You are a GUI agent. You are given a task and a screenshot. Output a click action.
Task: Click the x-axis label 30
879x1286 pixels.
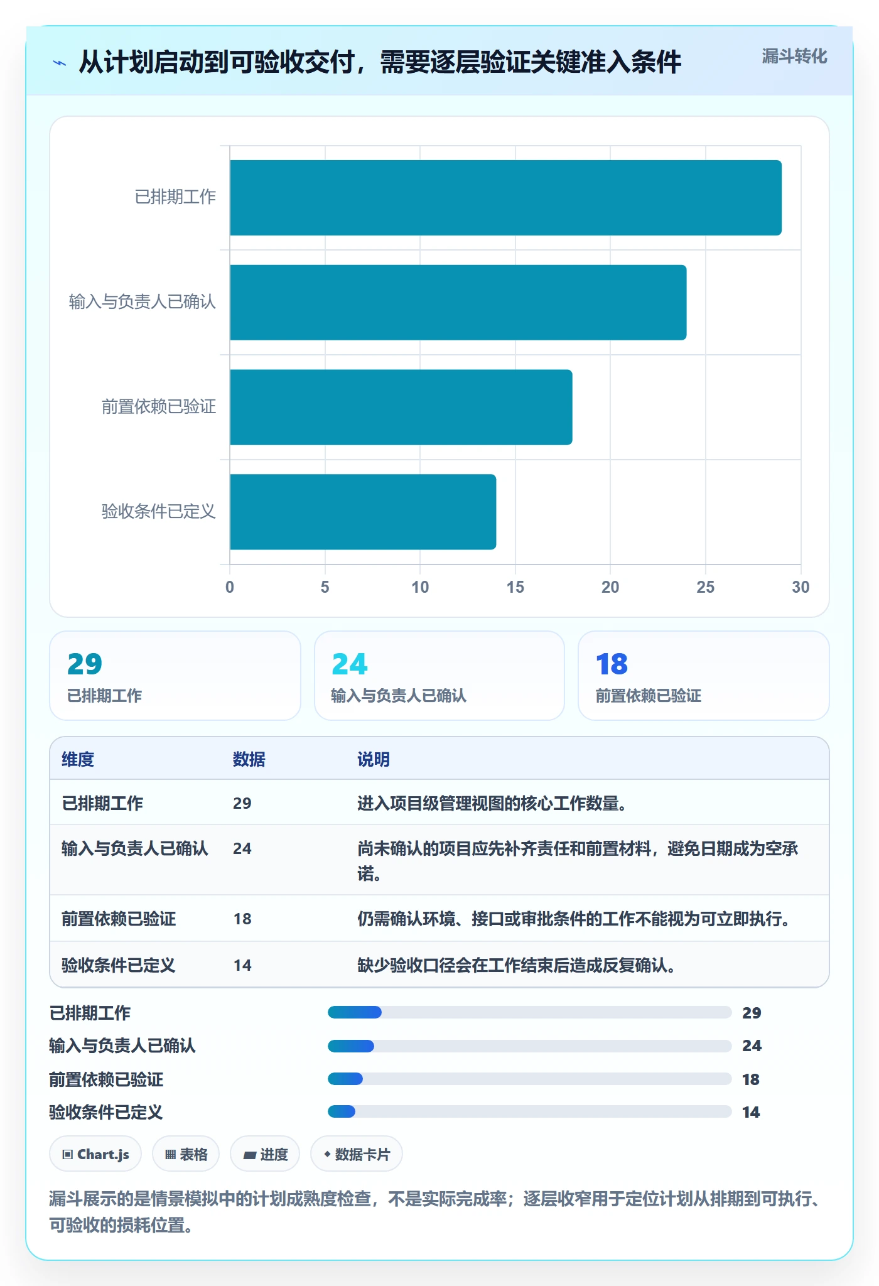click(x=801, y=587)
